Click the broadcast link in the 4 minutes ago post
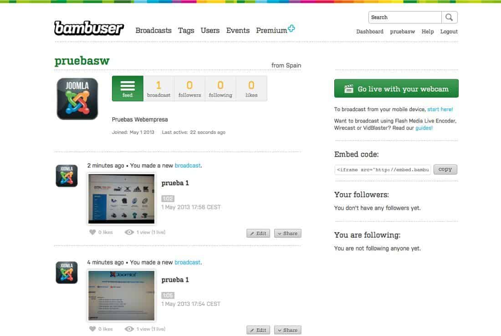This screenshot has height=336, width=501. pyautogui.click(x=188, y=262)
